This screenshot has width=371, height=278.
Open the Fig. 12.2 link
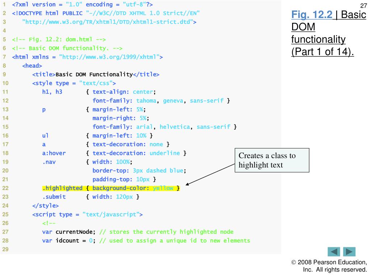coord(312,14)
